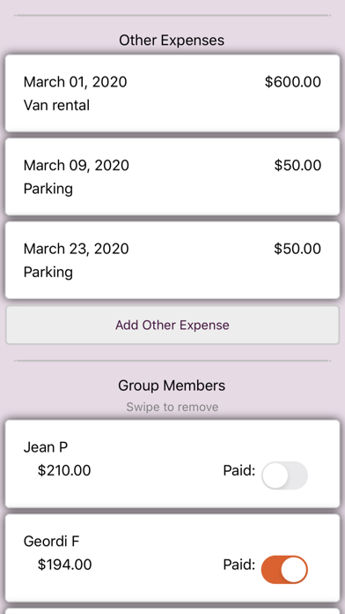Select the $600.00 Van rental amount
Screen dimensions: 345x614
293,82
